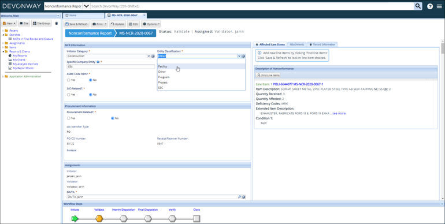The image size is (445, 224).
Task: Close the MS-NCR-2020-0067 tab
Action: click(x=144, y=16)
